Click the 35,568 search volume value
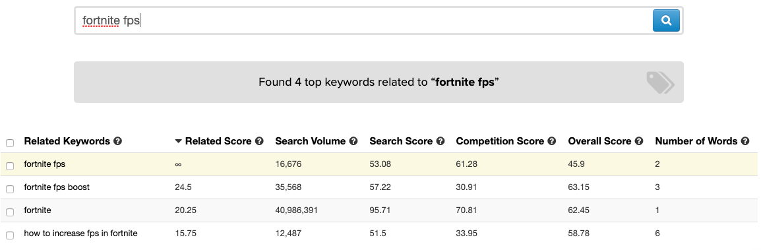 [x=289, y=187]
